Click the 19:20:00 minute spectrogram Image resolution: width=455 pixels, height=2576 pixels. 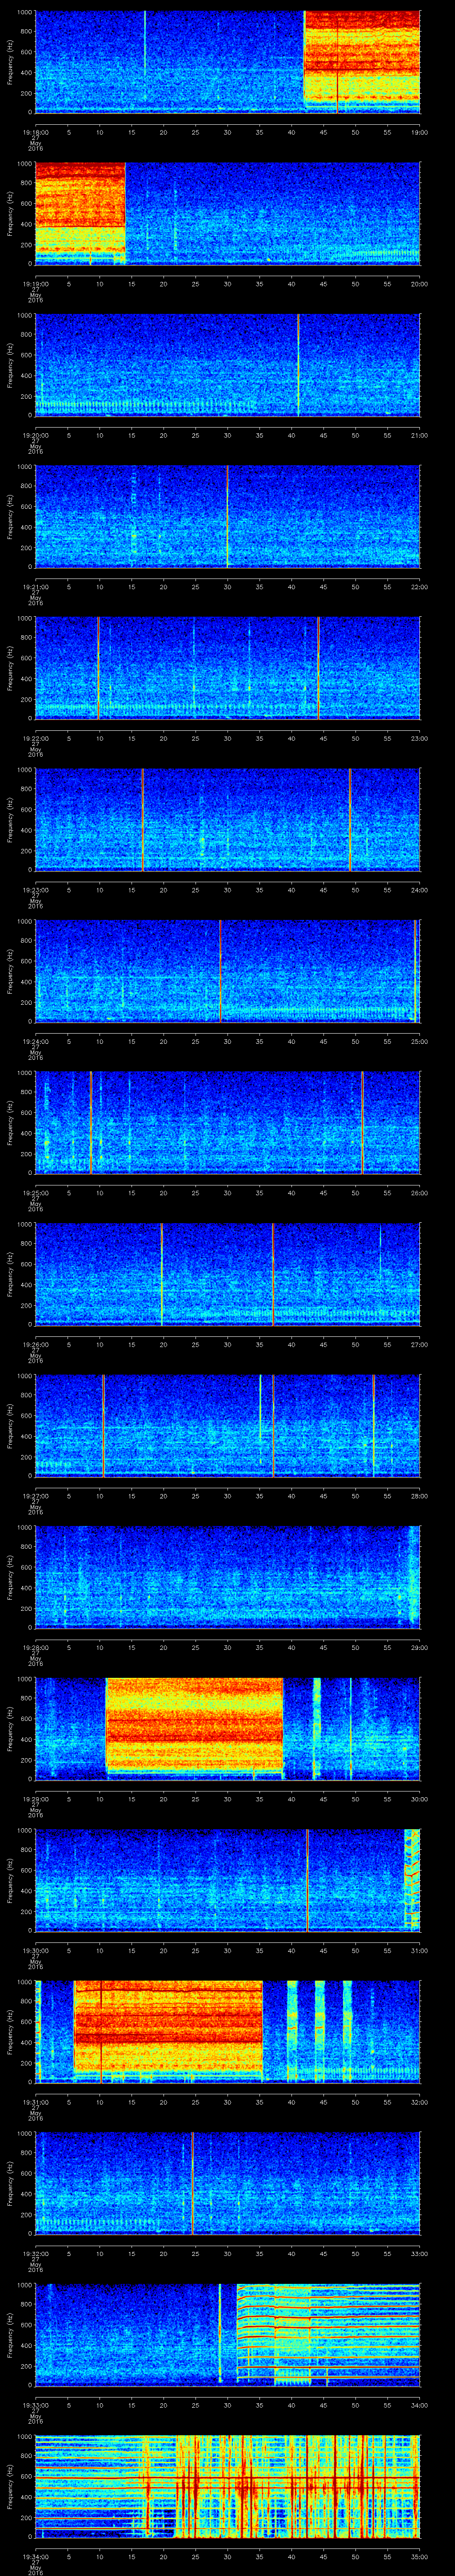click(227, 365)
